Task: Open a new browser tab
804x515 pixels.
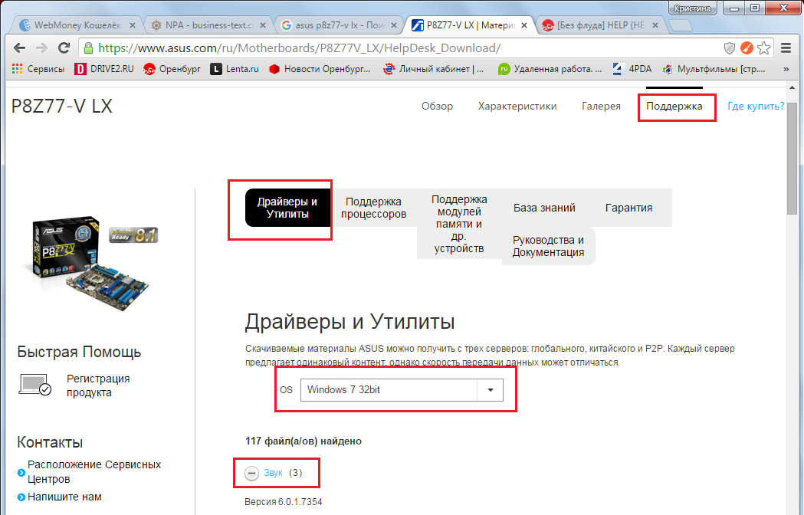Action: pos(681,25)
